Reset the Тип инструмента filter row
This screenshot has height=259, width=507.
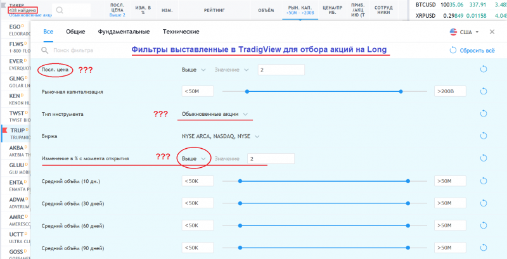point(484,114)
